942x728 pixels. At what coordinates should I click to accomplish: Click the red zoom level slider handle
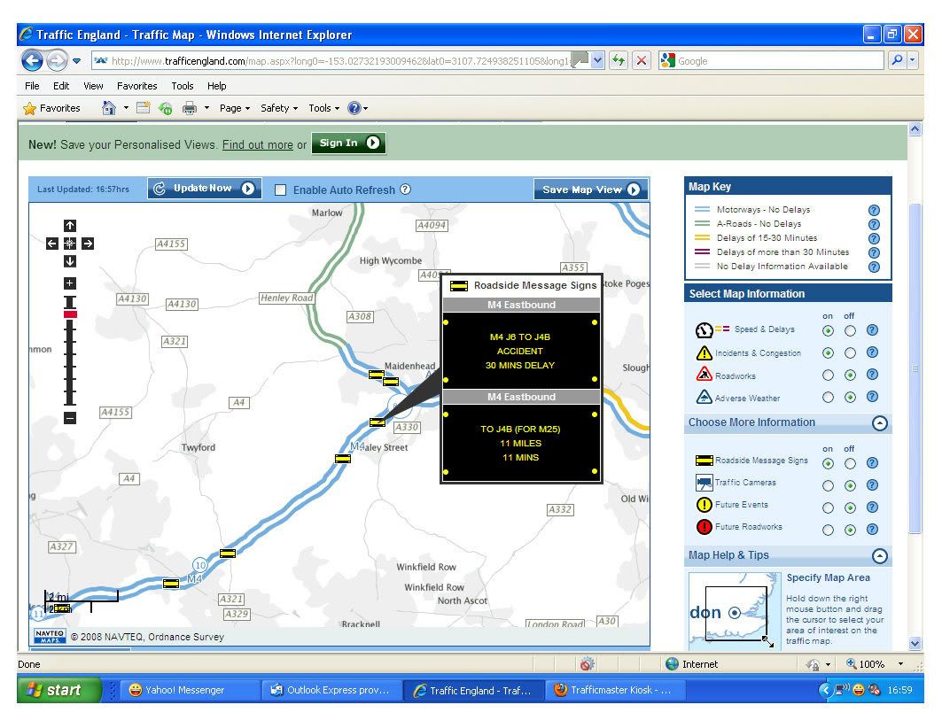70,314
